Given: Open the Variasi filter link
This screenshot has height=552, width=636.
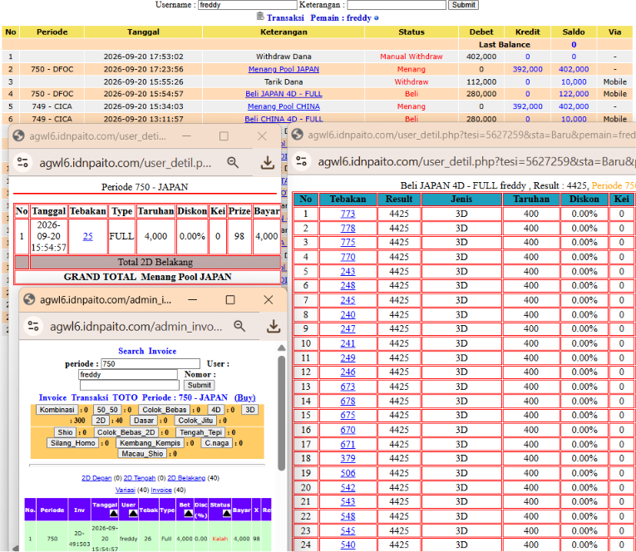Looking at the screenshot, I should point(126,490).
